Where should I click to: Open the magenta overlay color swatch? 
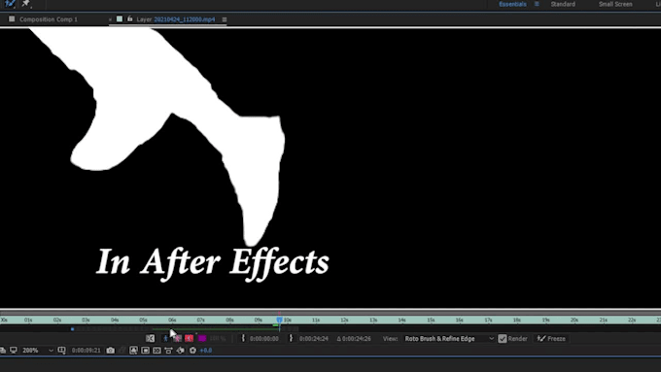point(202,338)
